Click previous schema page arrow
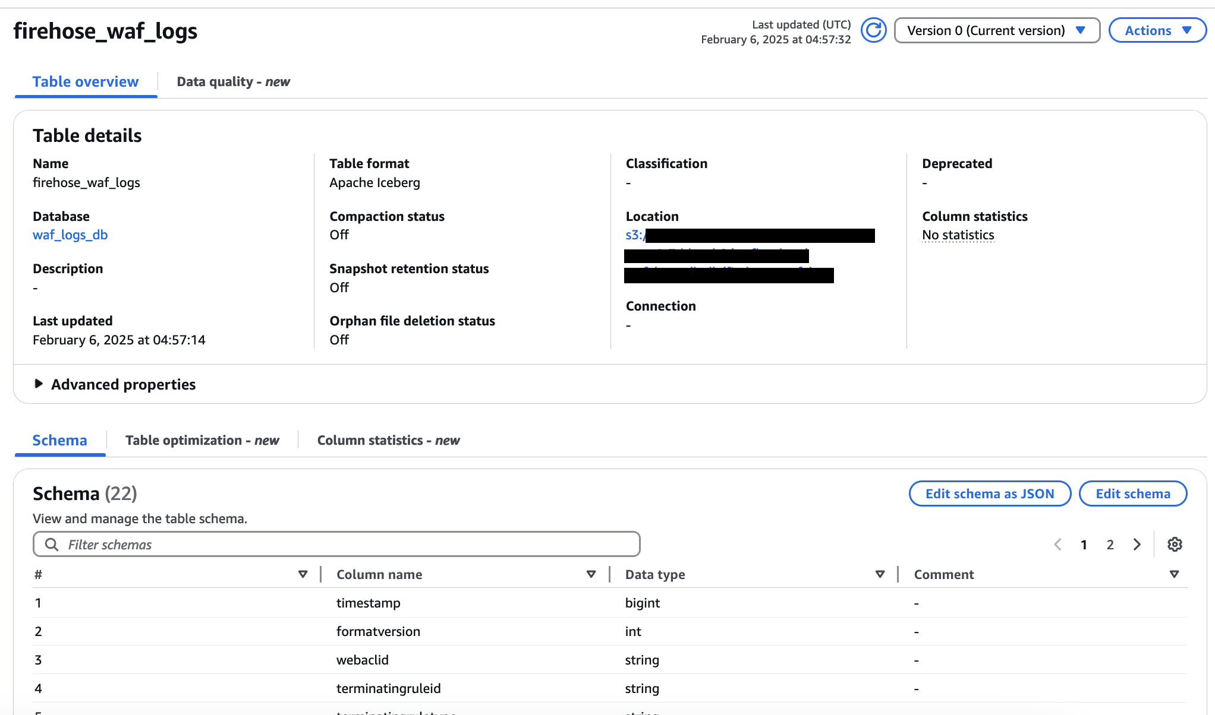 tap(1057, 545)
